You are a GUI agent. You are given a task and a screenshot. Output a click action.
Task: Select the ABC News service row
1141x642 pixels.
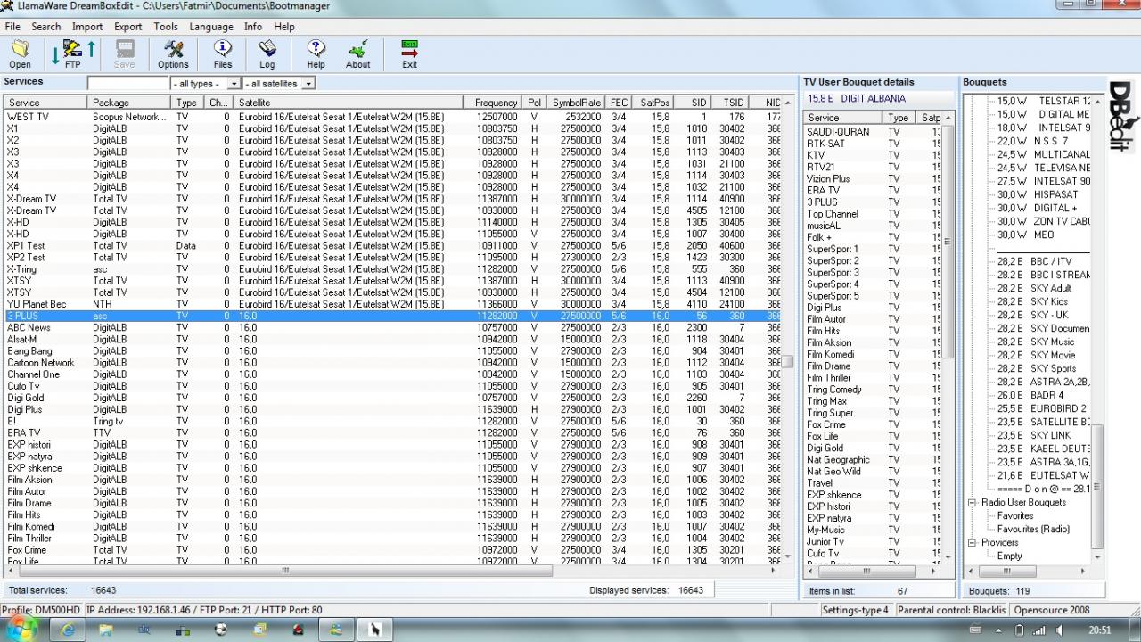click(391, 327)
